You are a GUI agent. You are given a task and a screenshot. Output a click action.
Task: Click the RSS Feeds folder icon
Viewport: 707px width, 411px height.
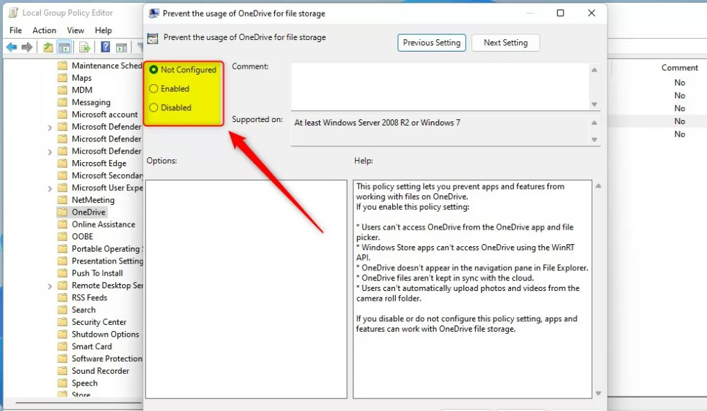pos(62,297)
